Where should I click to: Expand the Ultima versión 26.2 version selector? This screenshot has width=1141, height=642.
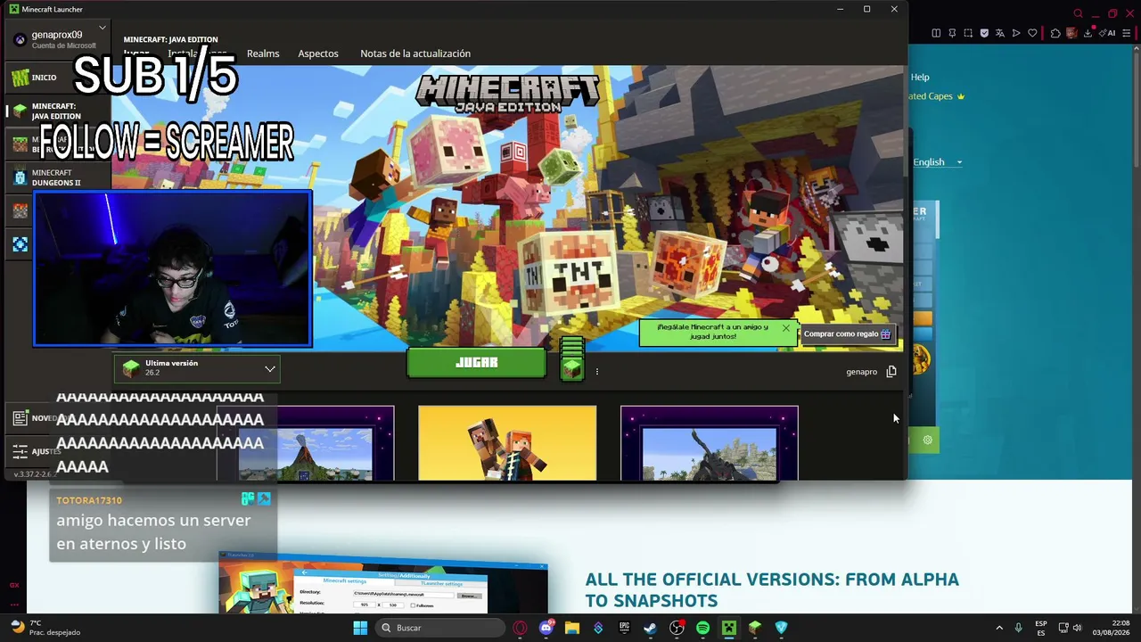pyautogui.click(x=197, y=368)
